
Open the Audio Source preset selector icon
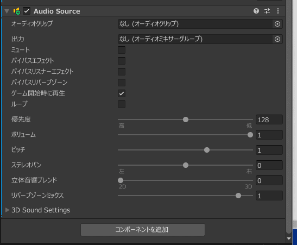267,11
